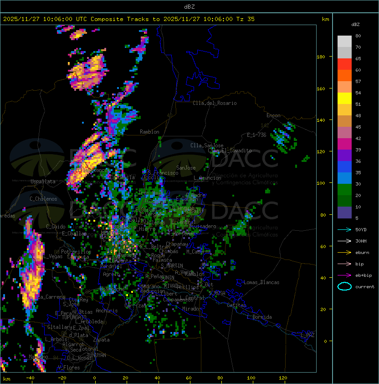This screenshot has height=384, width=379.
Task: Click the E_1-736 station label
Action: tap(256, 135)
